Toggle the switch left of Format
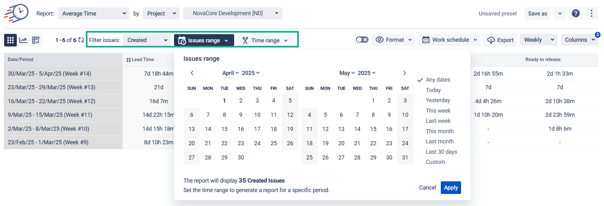 pos(362,40)
